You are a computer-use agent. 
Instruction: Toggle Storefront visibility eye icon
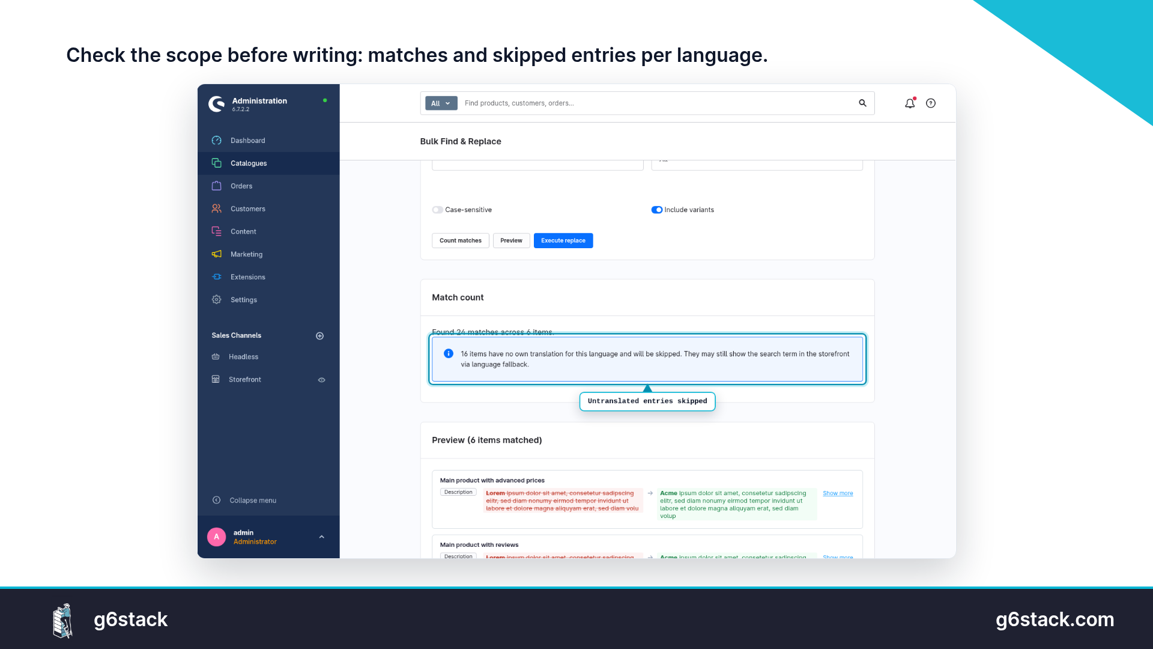(322, 380)
